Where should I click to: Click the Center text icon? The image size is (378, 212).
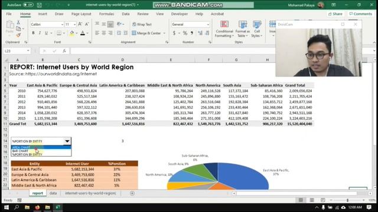pyautogui.click(x=104, y=33)
